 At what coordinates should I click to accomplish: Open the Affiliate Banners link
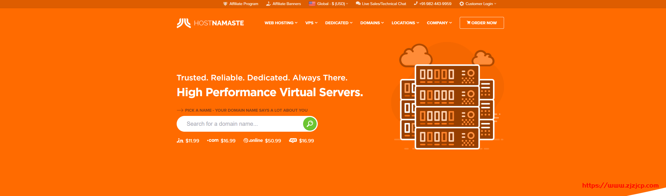tap(287, 4)
